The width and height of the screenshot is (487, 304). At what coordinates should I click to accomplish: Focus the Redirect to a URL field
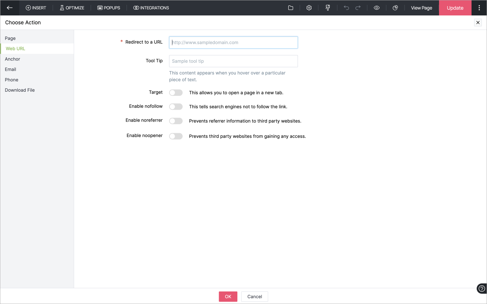point(234,42)
